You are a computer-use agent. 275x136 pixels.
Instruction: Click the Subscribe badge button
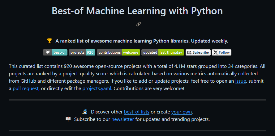(198, 52)
